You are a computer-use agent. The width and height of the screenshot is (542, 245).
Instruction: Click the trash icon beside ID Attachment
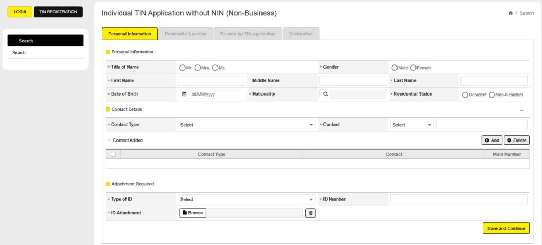pyautogui.click(x=310, y=213)
